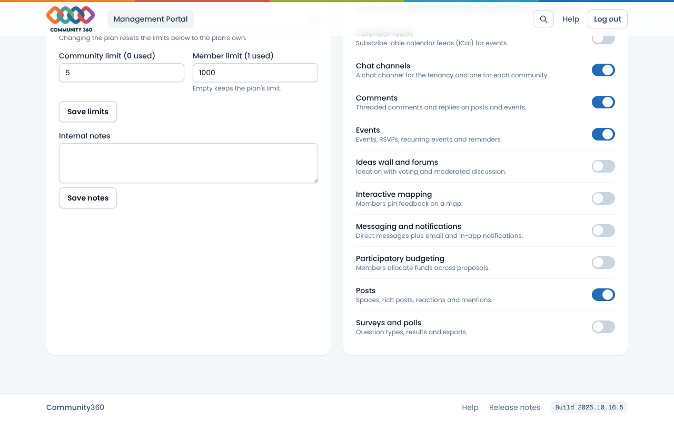The height and width of the screenshot is (421, 674).
Task: Click 'Question types, results and exports.'
Action: point(411,332)
